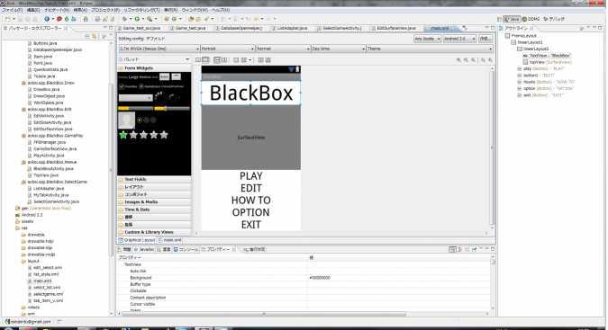
Task: Click the Background property value field
Action: point(399,278)
